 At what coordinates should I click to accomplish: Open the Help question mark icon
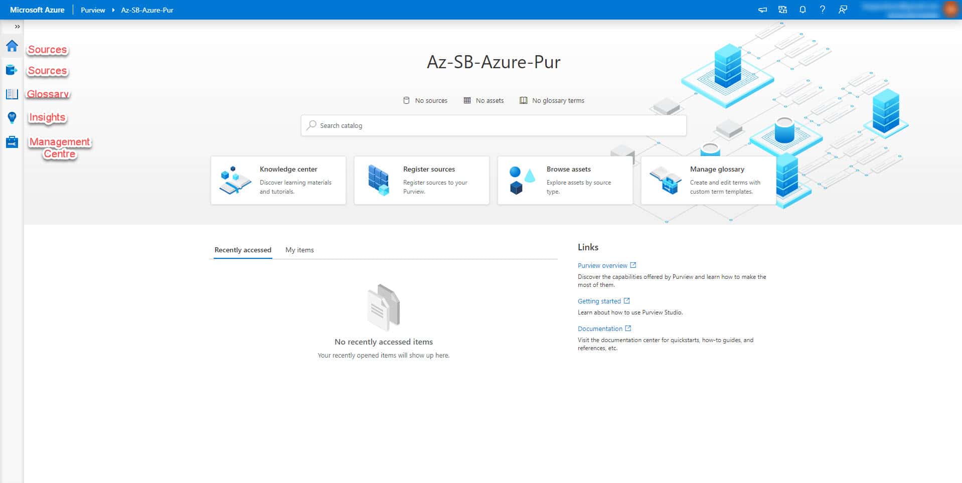(x=823, y=10)
